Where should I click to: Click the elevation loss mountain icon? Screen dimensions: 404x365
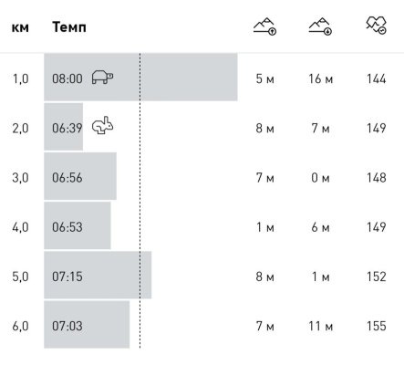(x=320, y=26)
